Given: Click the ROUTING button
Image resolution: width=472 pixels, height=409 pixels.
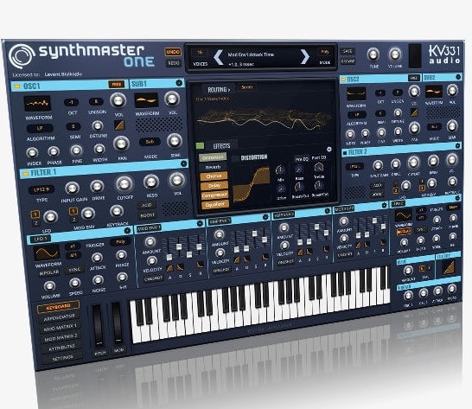Looking at the screenshot, I should point(219,89).
